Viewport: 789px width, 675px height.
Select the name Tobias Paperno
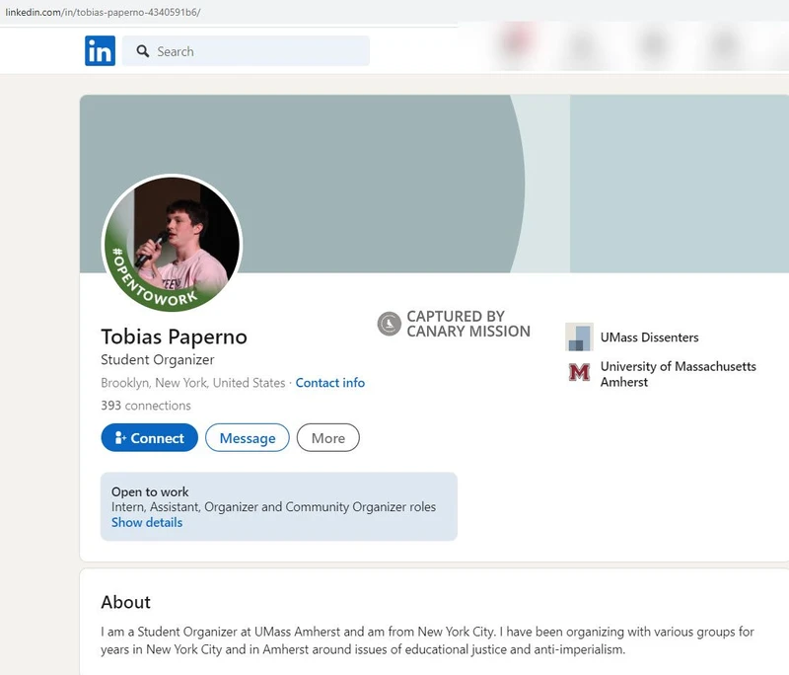174,337
